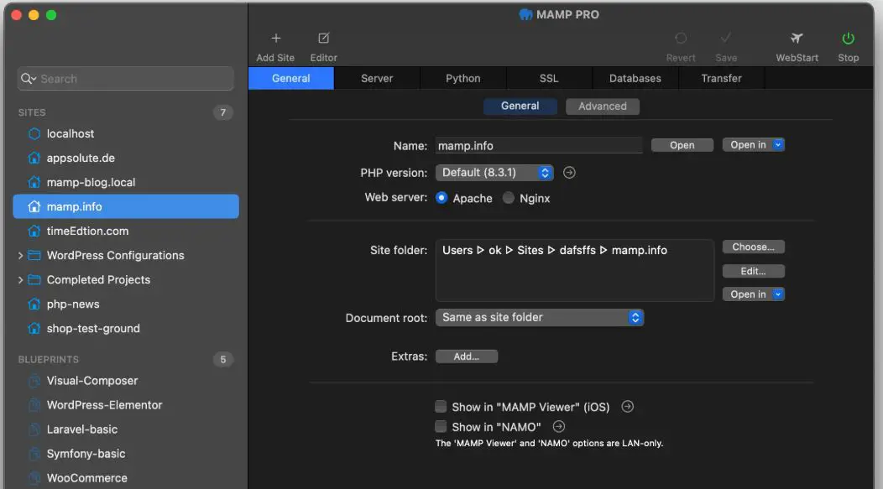Select the Apache web server option

pyautogui.click(x=441, y=198)
